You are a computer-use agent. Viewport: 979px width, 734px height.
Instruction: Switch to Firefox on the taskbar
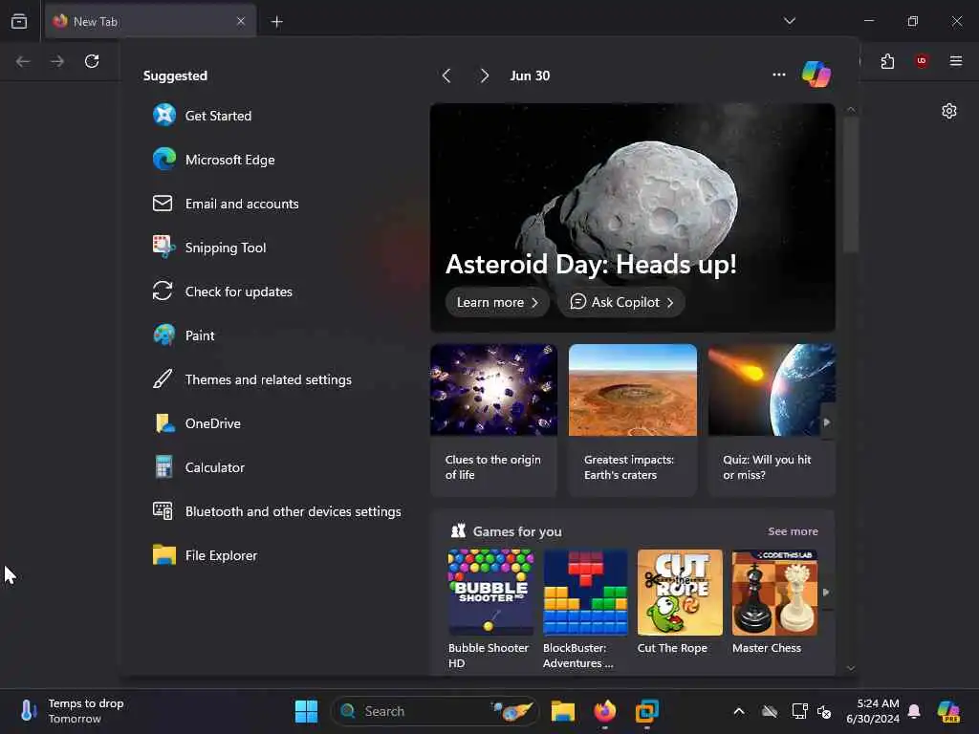(x=604, y=711)
